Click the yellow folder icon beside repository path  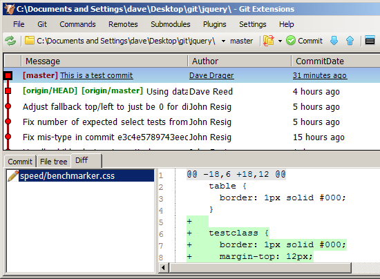pos(30,40)
